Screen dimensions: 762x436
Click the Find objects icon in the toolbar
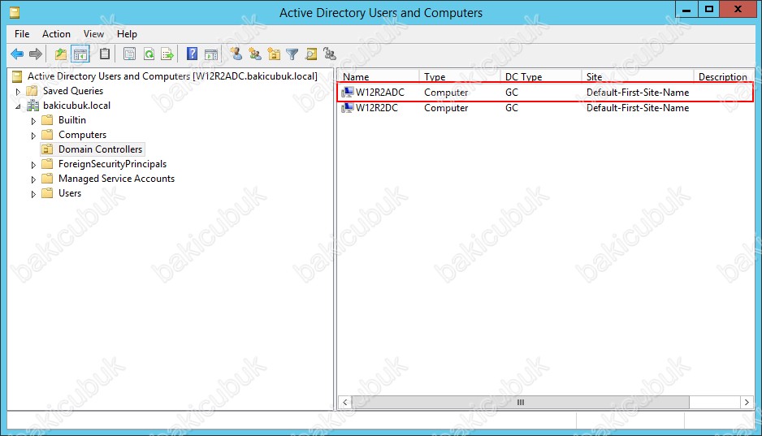pos(311,54)
